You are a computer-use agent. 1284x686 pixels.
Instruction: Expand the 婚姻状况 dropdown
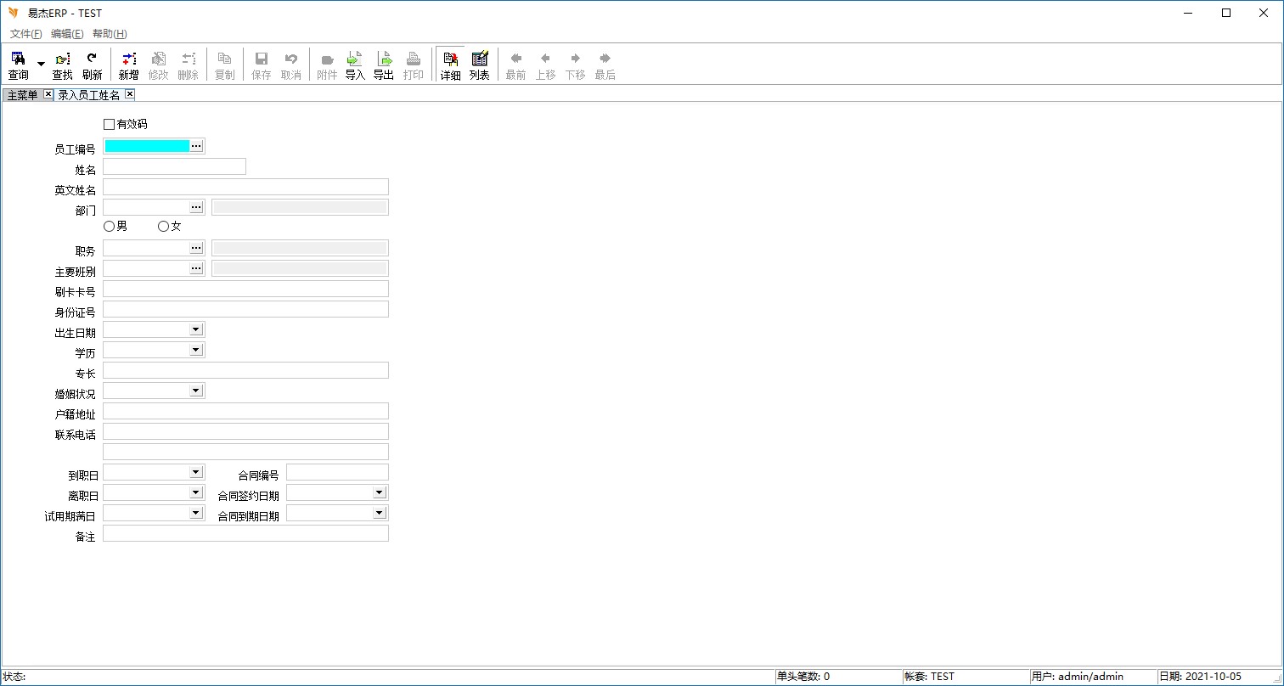click(x=195, y=391)
